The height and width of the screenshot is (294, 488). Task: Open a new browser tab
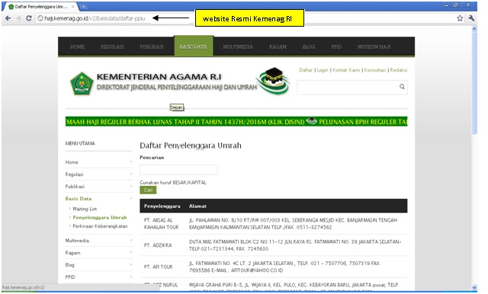tap(83, 6)
